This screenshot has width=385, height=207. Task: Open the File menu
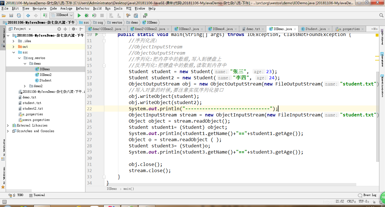tap(5, 8)
